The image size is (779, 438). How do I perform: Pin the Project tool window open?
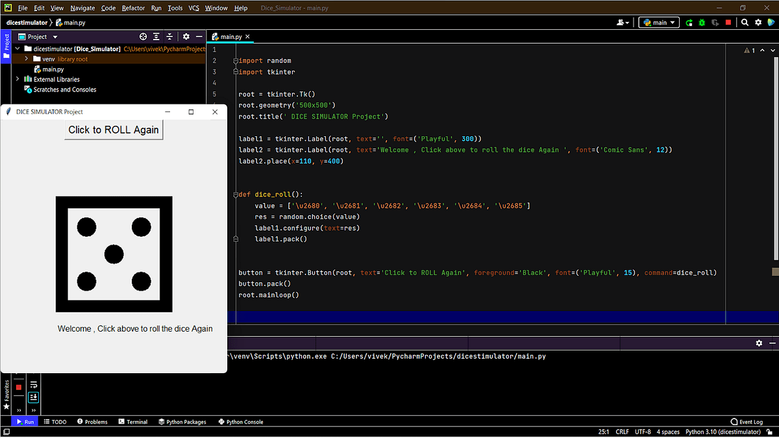pos(186,36)
